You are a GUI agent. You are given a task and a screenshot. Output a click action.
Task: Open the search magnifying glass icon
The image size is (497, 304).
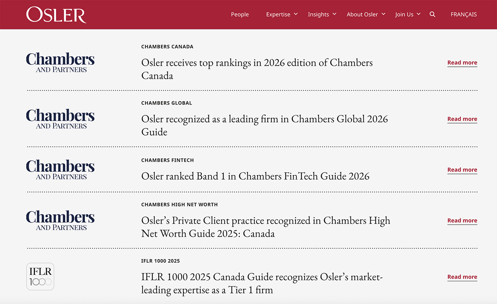[x=432, y=14]
